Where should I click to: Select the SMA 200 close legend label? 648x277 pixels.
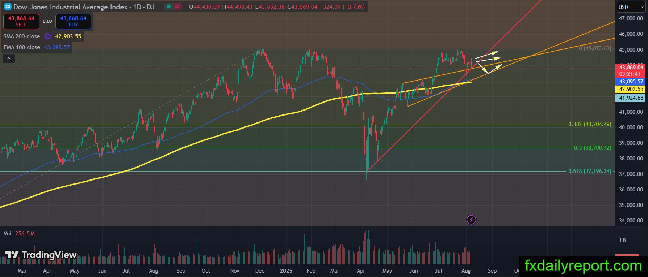pos(22,36)
